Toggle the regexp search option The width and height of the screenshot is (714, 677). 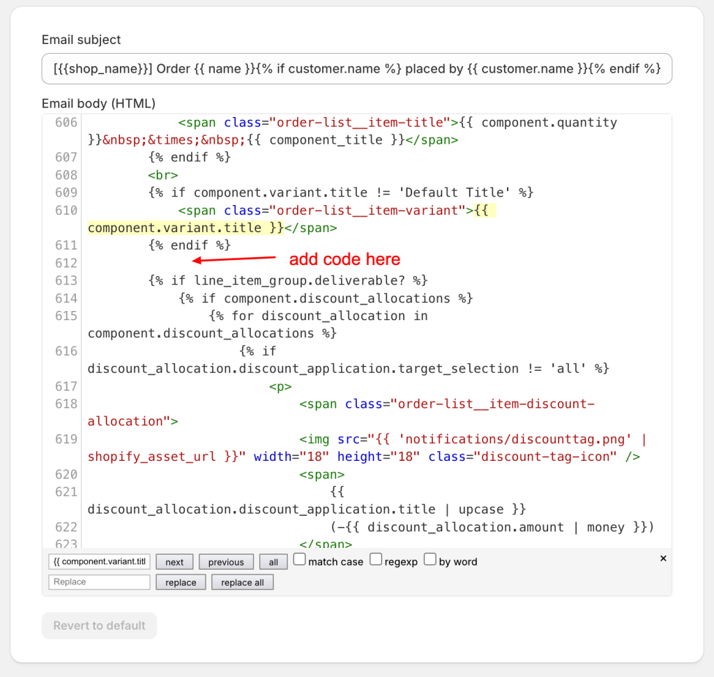point(376,559)
